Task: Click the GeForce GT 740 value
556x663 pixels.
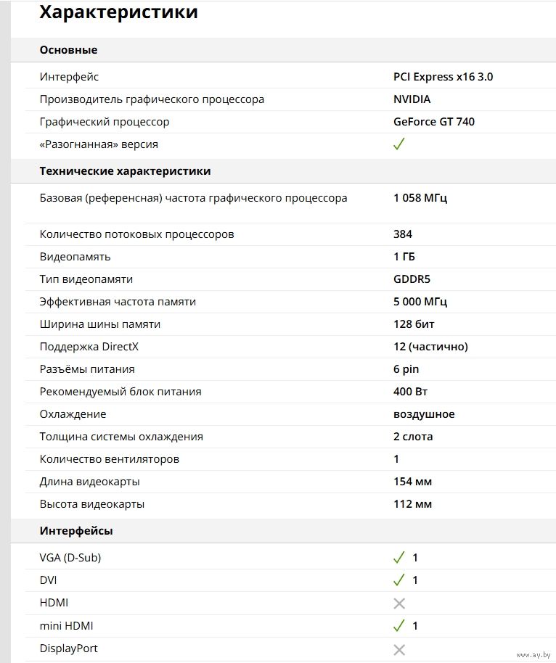Action: click(x=434, y=122)
